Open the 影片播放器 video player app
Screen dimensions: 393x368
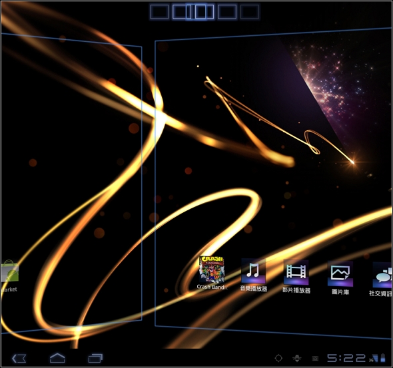pyautogui.click(x=296, y=272)
